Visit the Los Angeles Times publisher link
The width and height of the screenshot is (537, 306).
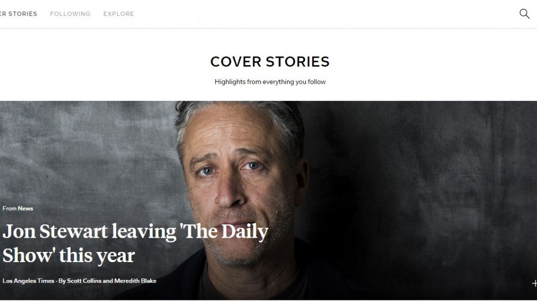29,280
